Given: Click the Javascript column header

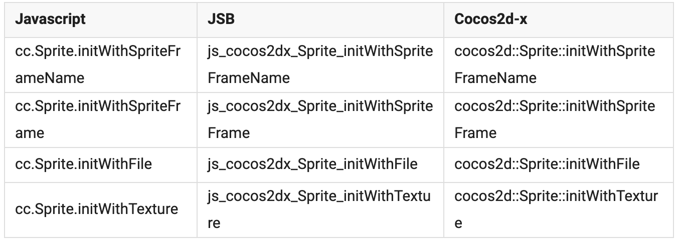Looking at the screenshot, I should click(50, 19).
